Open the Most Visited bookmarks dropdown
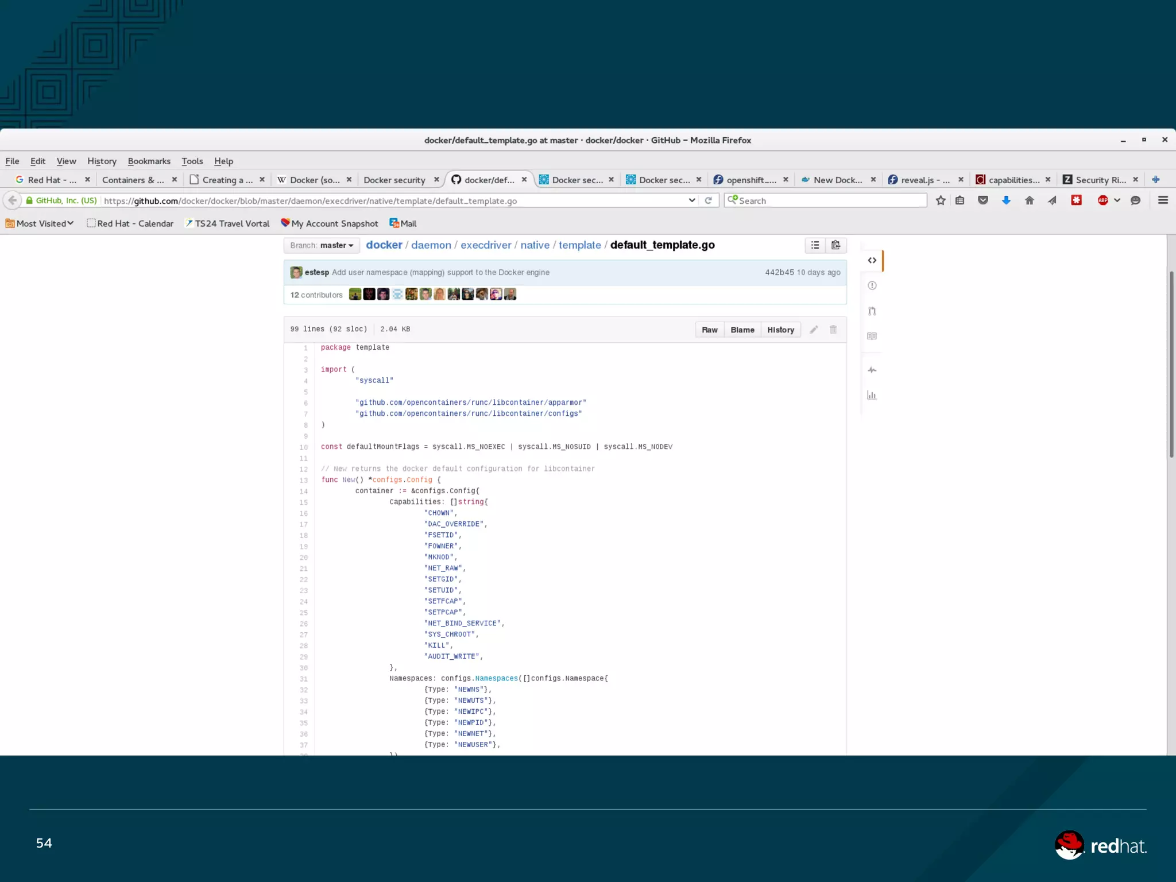 40,223
